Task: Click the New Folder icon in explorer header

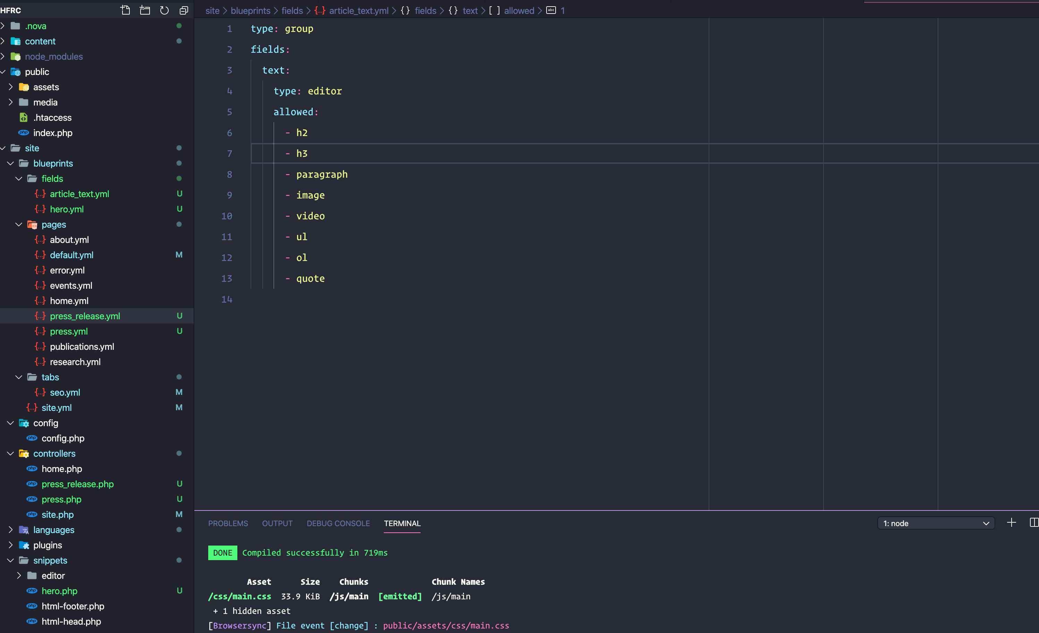Action: point(145,10)
